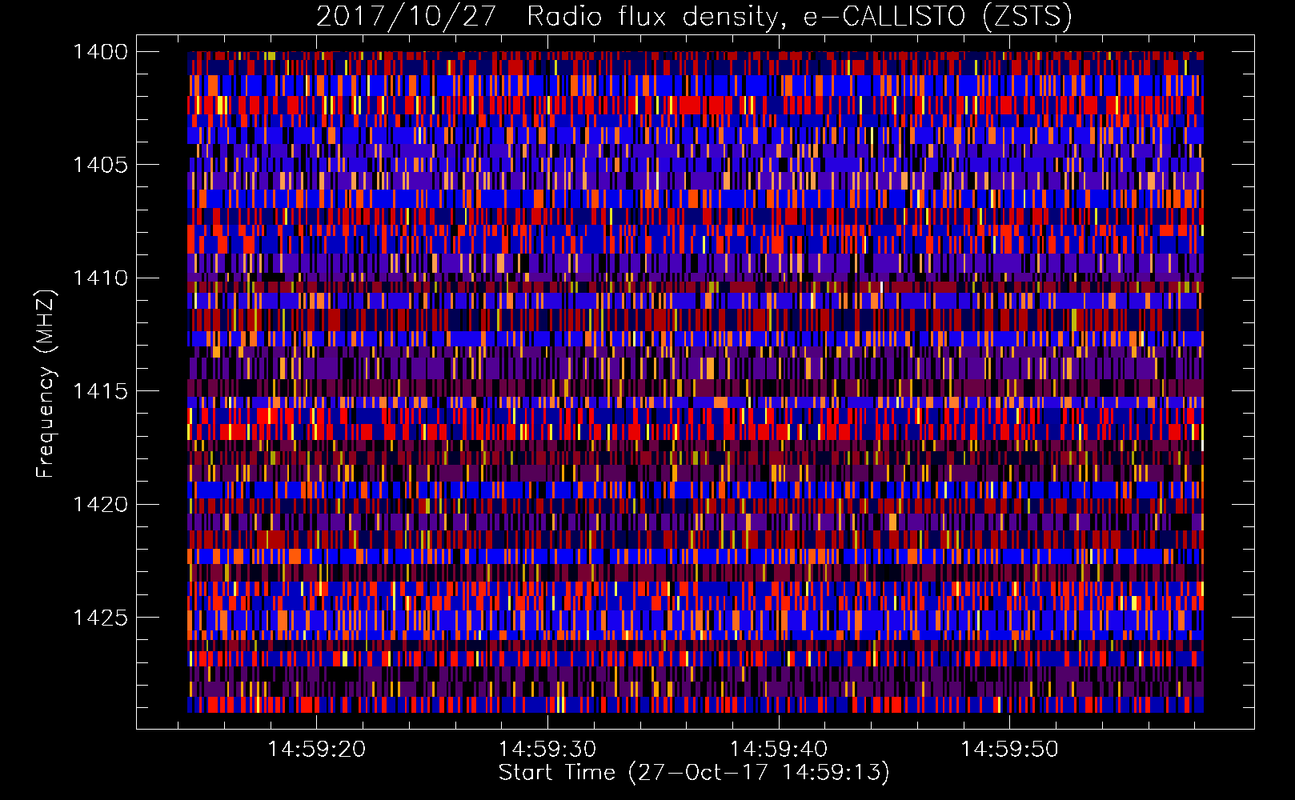Click the 1415 frequency axis label
Screen dimensions: 1295x800
click(100, 391)
